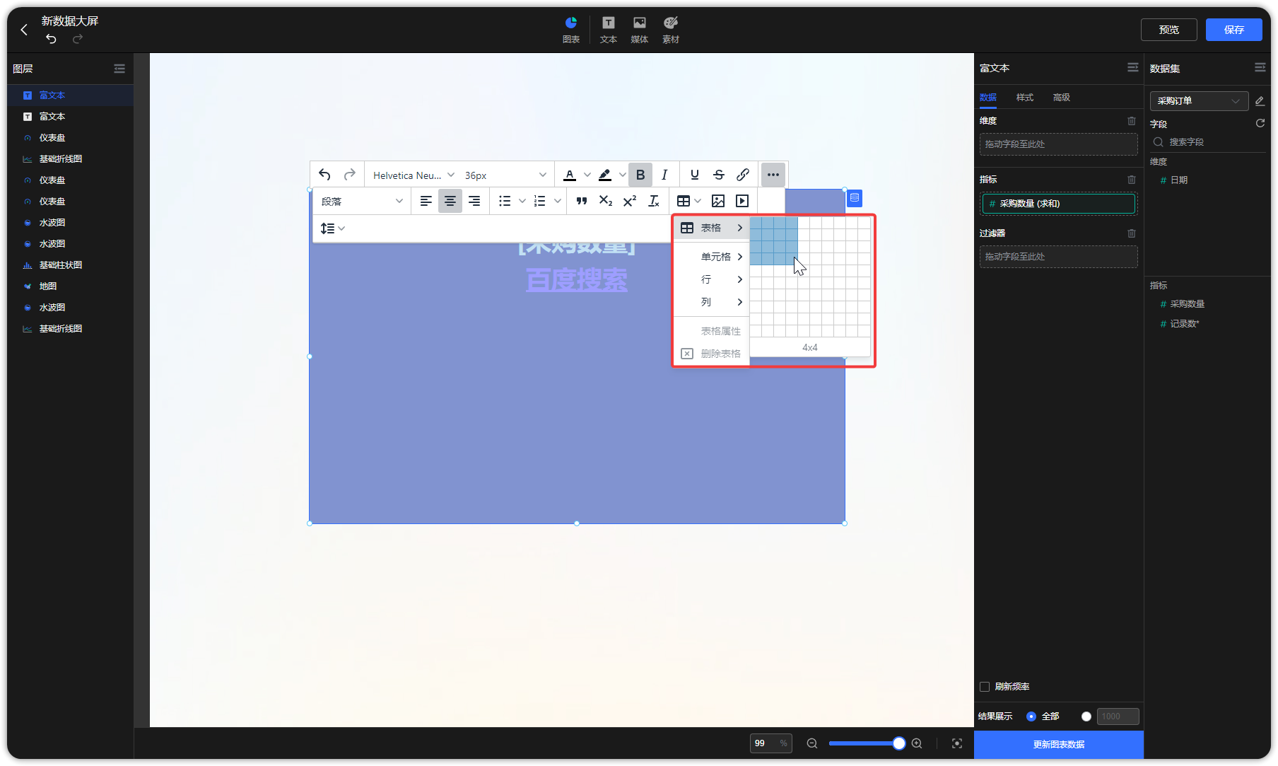Viewport: 1278px width, 766px height.
Task: Select the 全部 result display option
Action: pos(1031,716)
